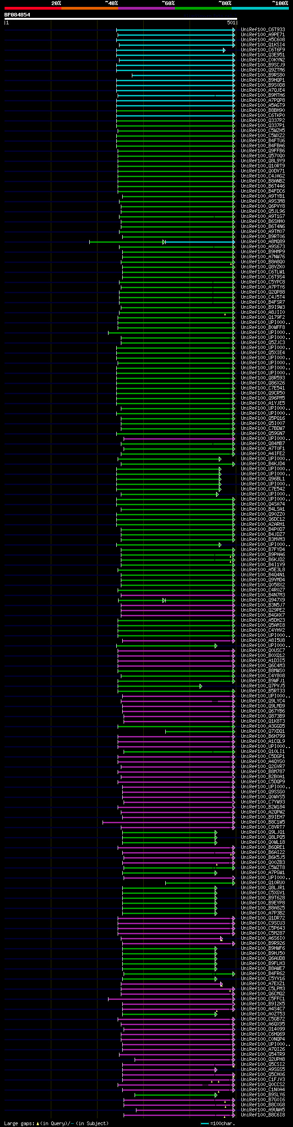Open hit UniRef100_B8BH90
This screenshot has height=1127, width=293.
click(x=263, y=111)
